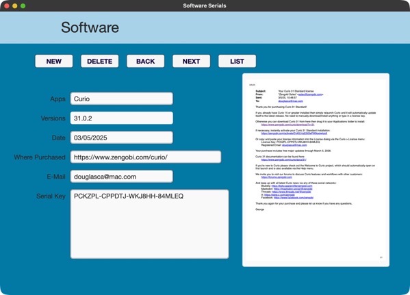Click the E-Mail label
410x295 pixels.
(56, 177)
